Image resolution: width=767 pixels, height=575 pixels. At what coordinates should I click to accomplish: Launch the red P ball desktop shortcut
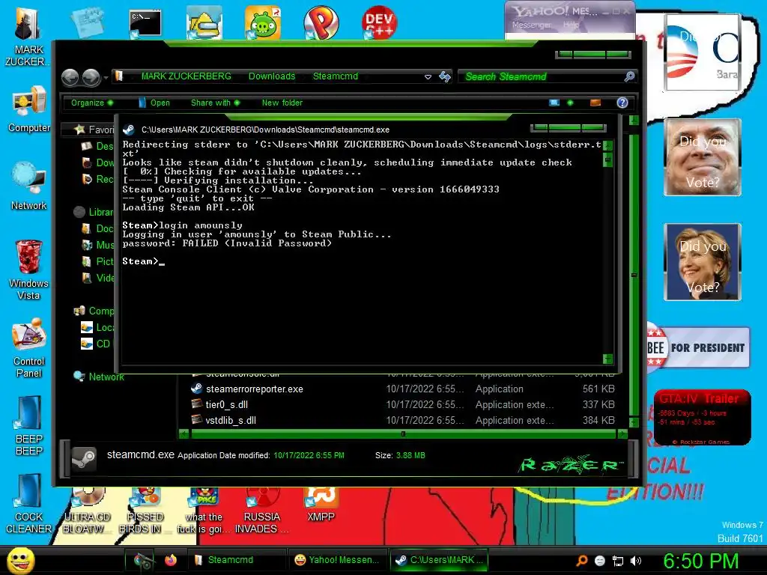(321, 23)
